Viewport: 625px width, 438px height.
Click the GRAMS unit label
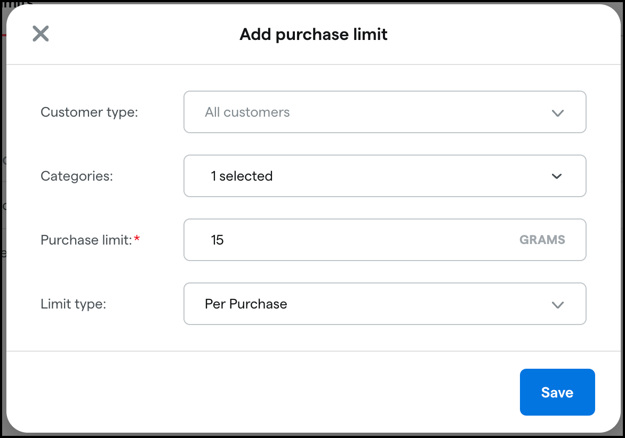542,240
